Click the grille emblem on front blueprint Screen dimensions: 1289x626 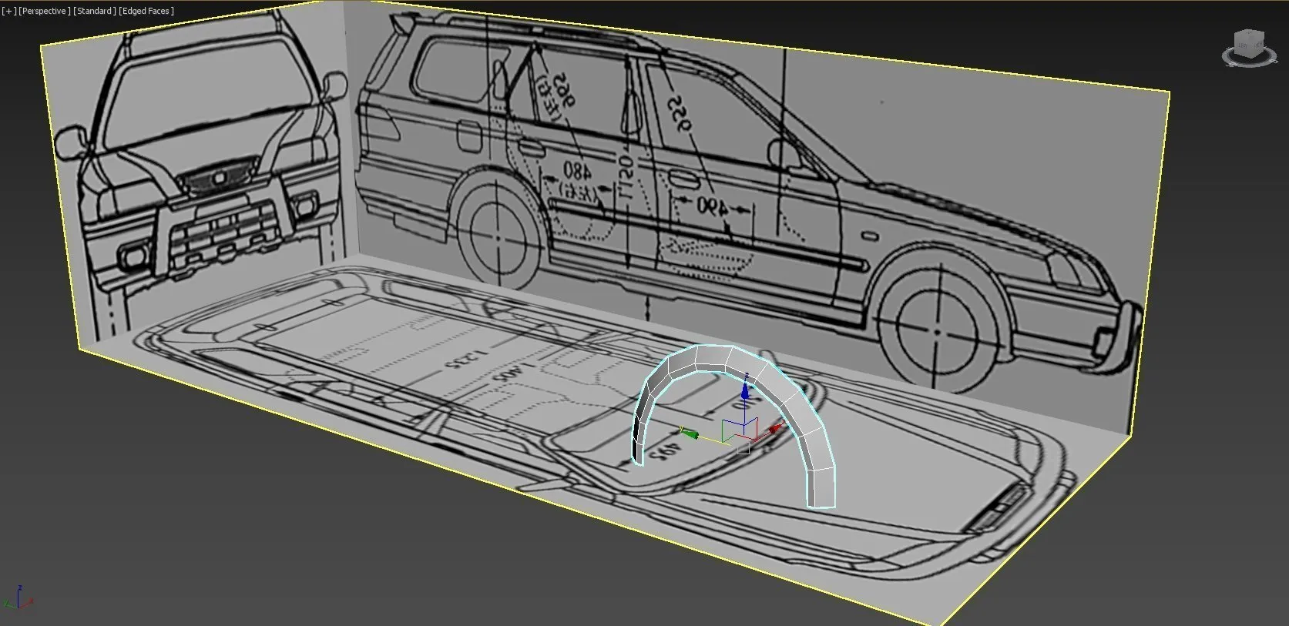point(218,179)
